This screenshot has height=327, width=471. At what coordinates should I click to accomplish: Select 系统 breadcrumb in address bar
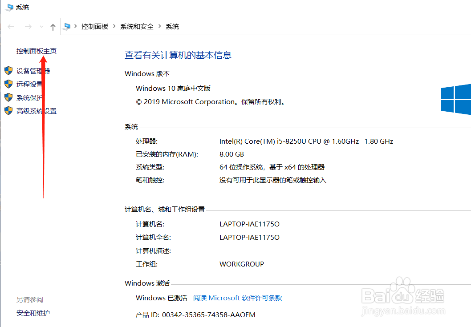[172, 26]
